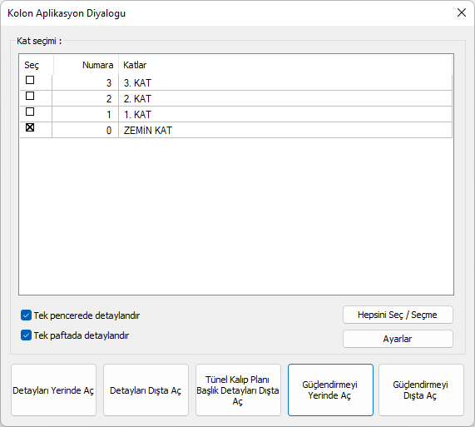This screenshot has width=475, height=427.
Task: Check the 2. KAT selection box
Action: pos(30,96)
